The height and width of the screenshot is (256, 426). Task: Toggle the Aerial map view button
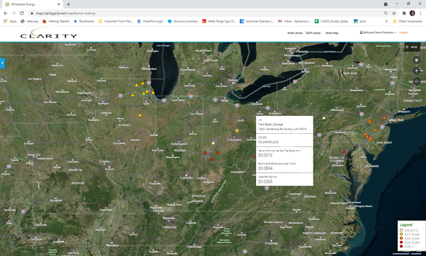tap(412, 47)
